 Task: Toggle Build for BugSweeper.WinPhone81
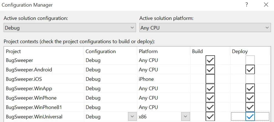(210, 107)
